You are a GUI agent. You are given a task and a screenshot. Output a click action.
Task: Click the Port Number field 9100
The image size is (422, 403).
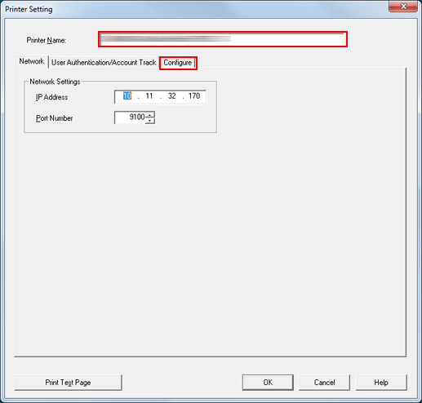coord(131,117)
